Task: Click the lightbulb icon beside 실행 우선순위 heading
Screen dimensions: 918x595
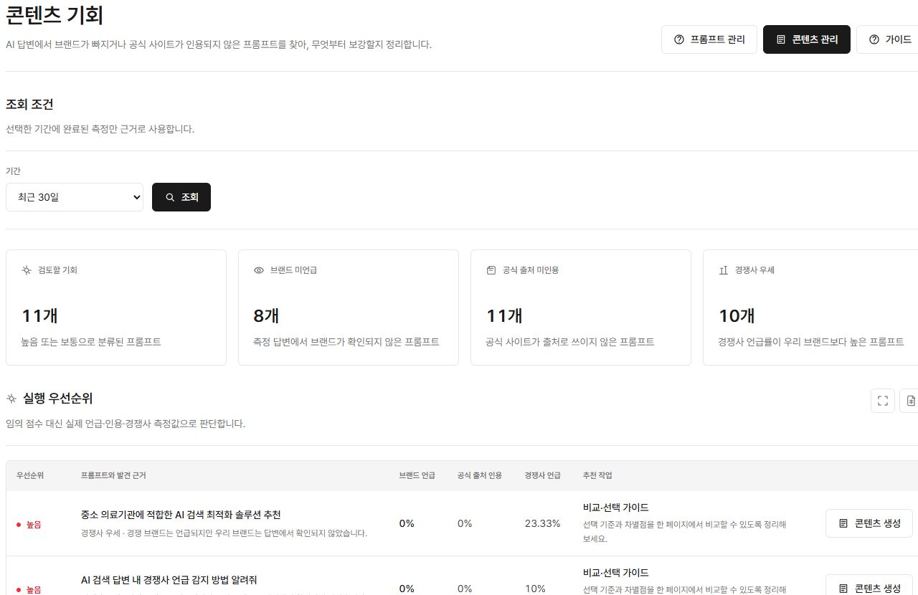Action: click(11, 399)
